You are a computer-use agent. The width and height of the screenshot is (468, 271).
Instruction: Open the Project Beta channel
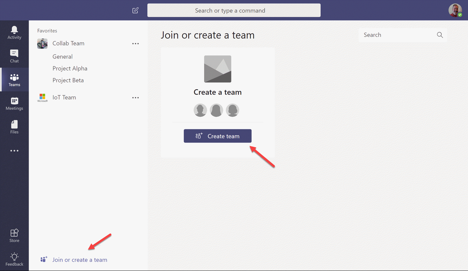(68, 80)
